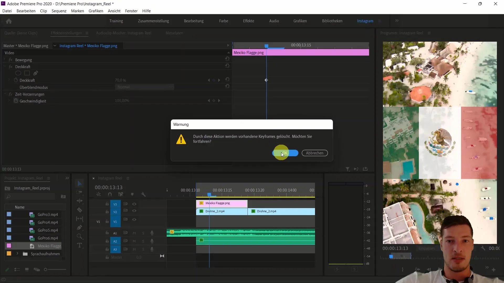Select the Pen tool in timeline toolbar

(80, 227)
